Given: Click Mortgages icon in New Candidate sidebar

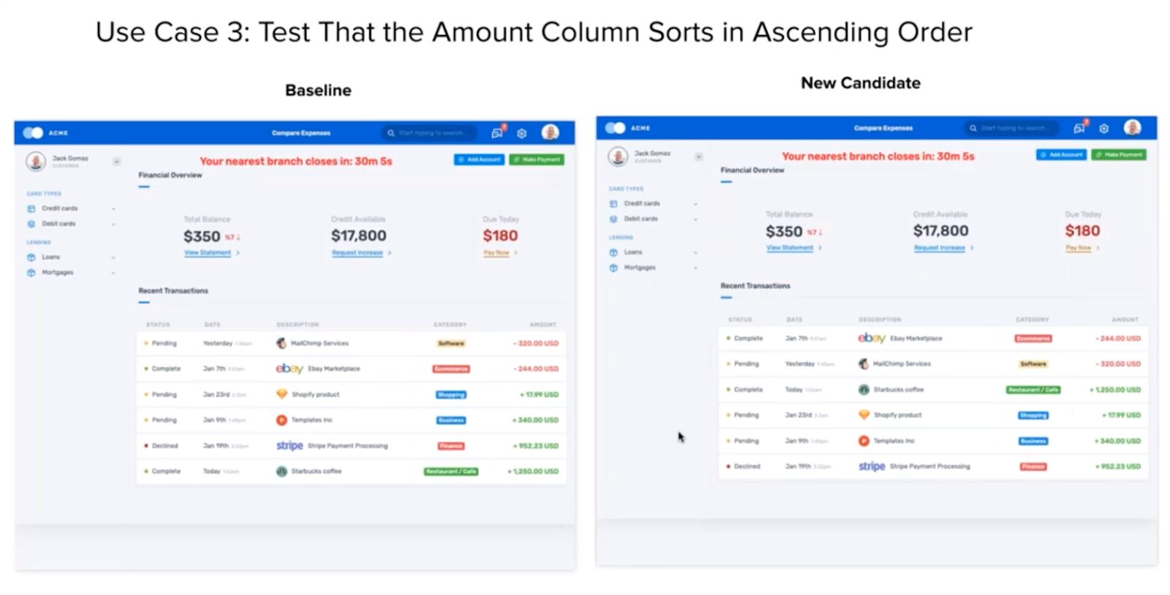Looking at the screenshot, I should [614, 268].
